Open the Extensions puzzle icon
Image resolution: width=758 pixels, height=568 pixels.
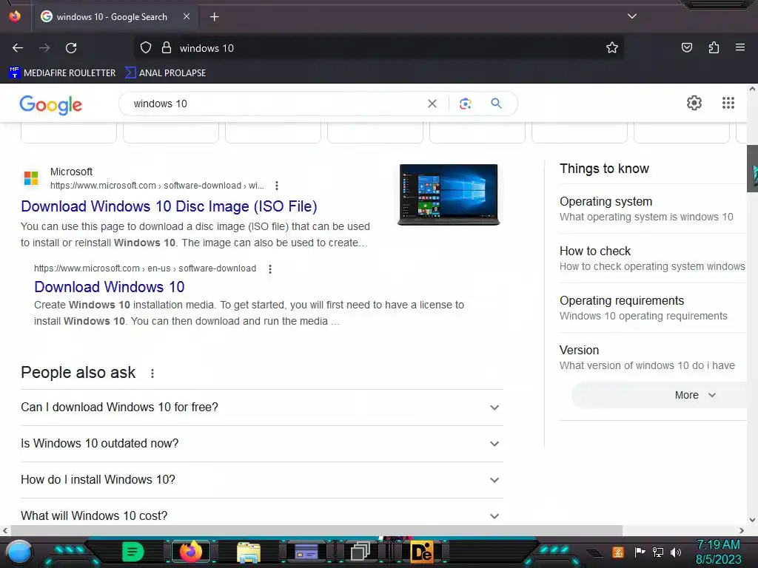click(x=714, y=47)
